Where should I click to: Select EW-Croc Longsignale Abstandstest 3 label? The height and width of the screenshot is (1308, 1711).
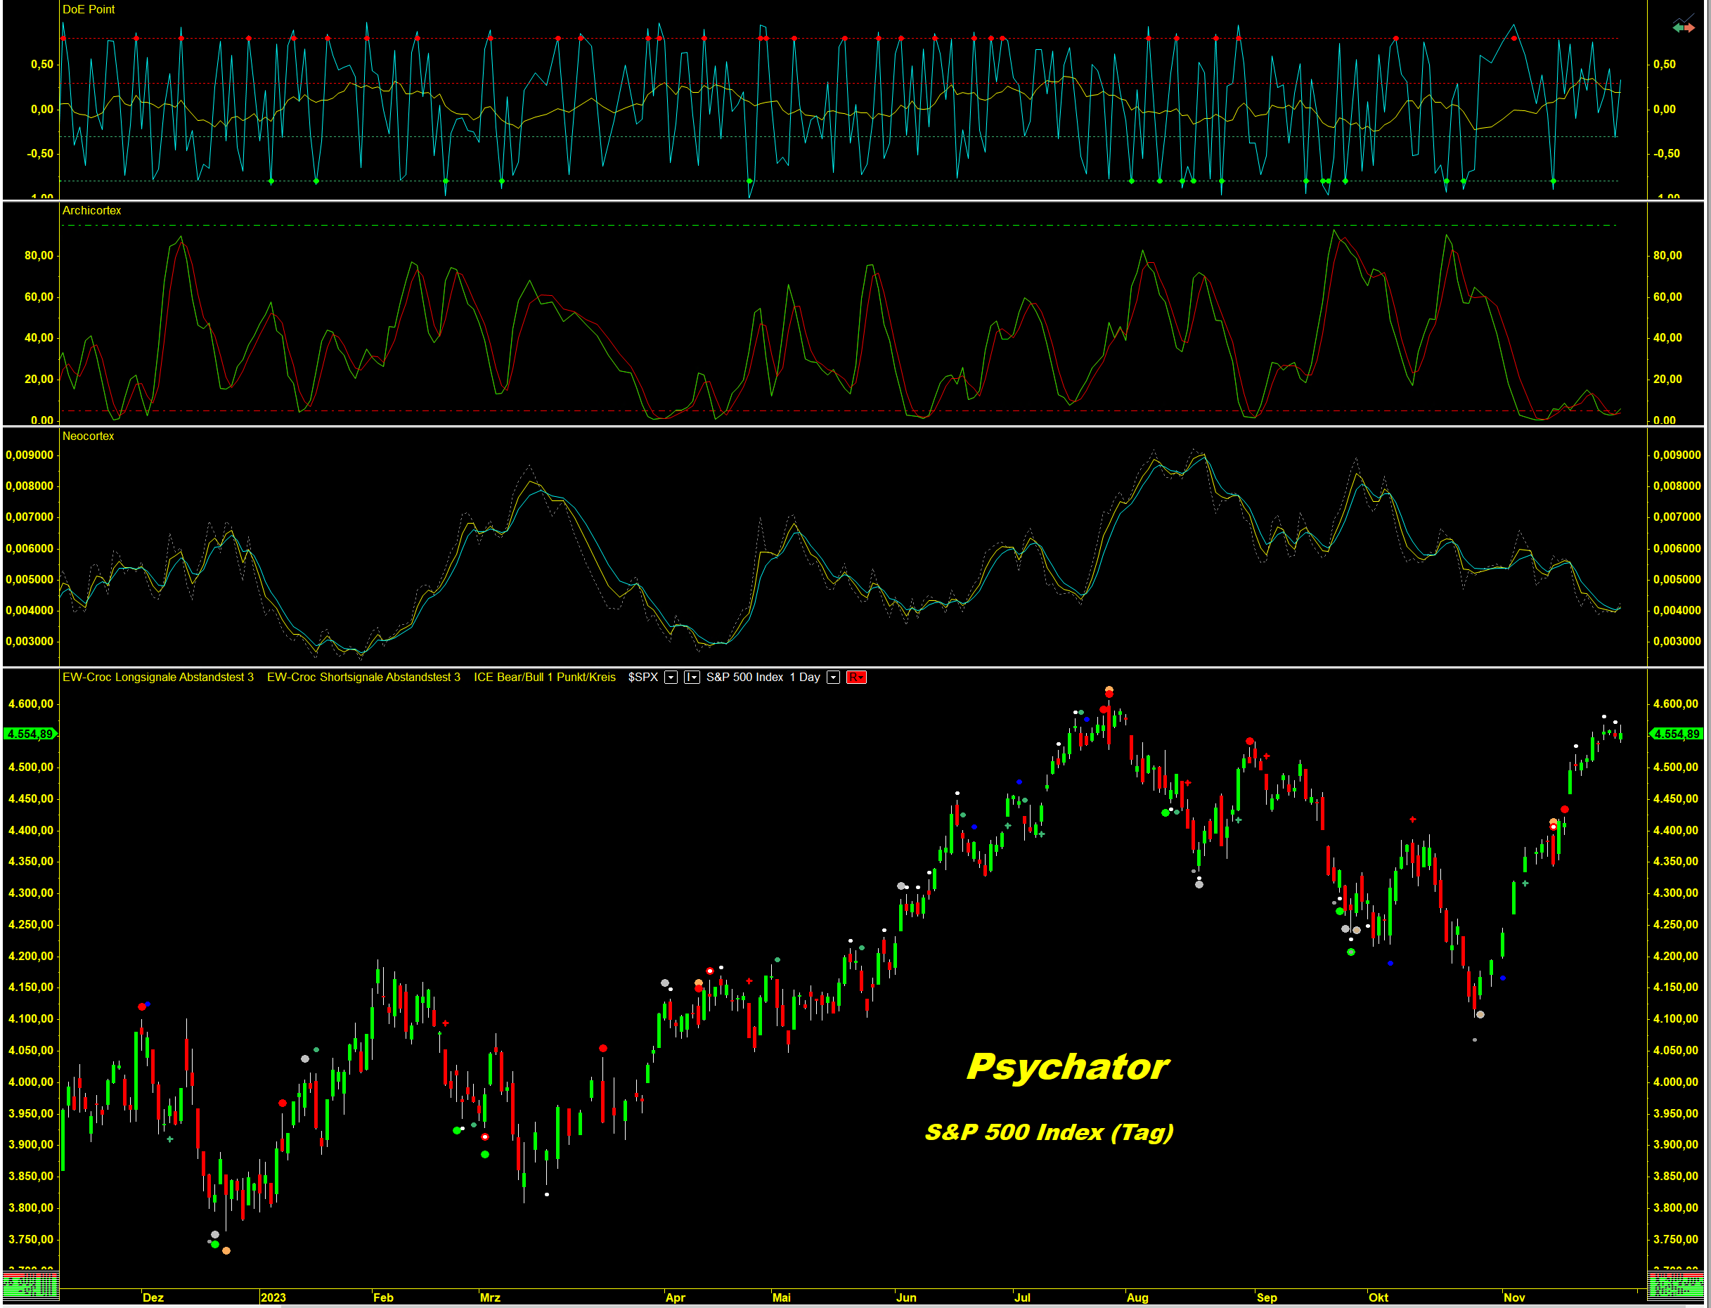point(157,678)
